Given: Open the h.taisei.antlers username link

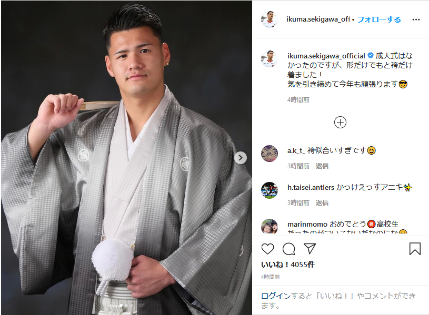Looking at the screenshot, I should click(x=311, y=187).
